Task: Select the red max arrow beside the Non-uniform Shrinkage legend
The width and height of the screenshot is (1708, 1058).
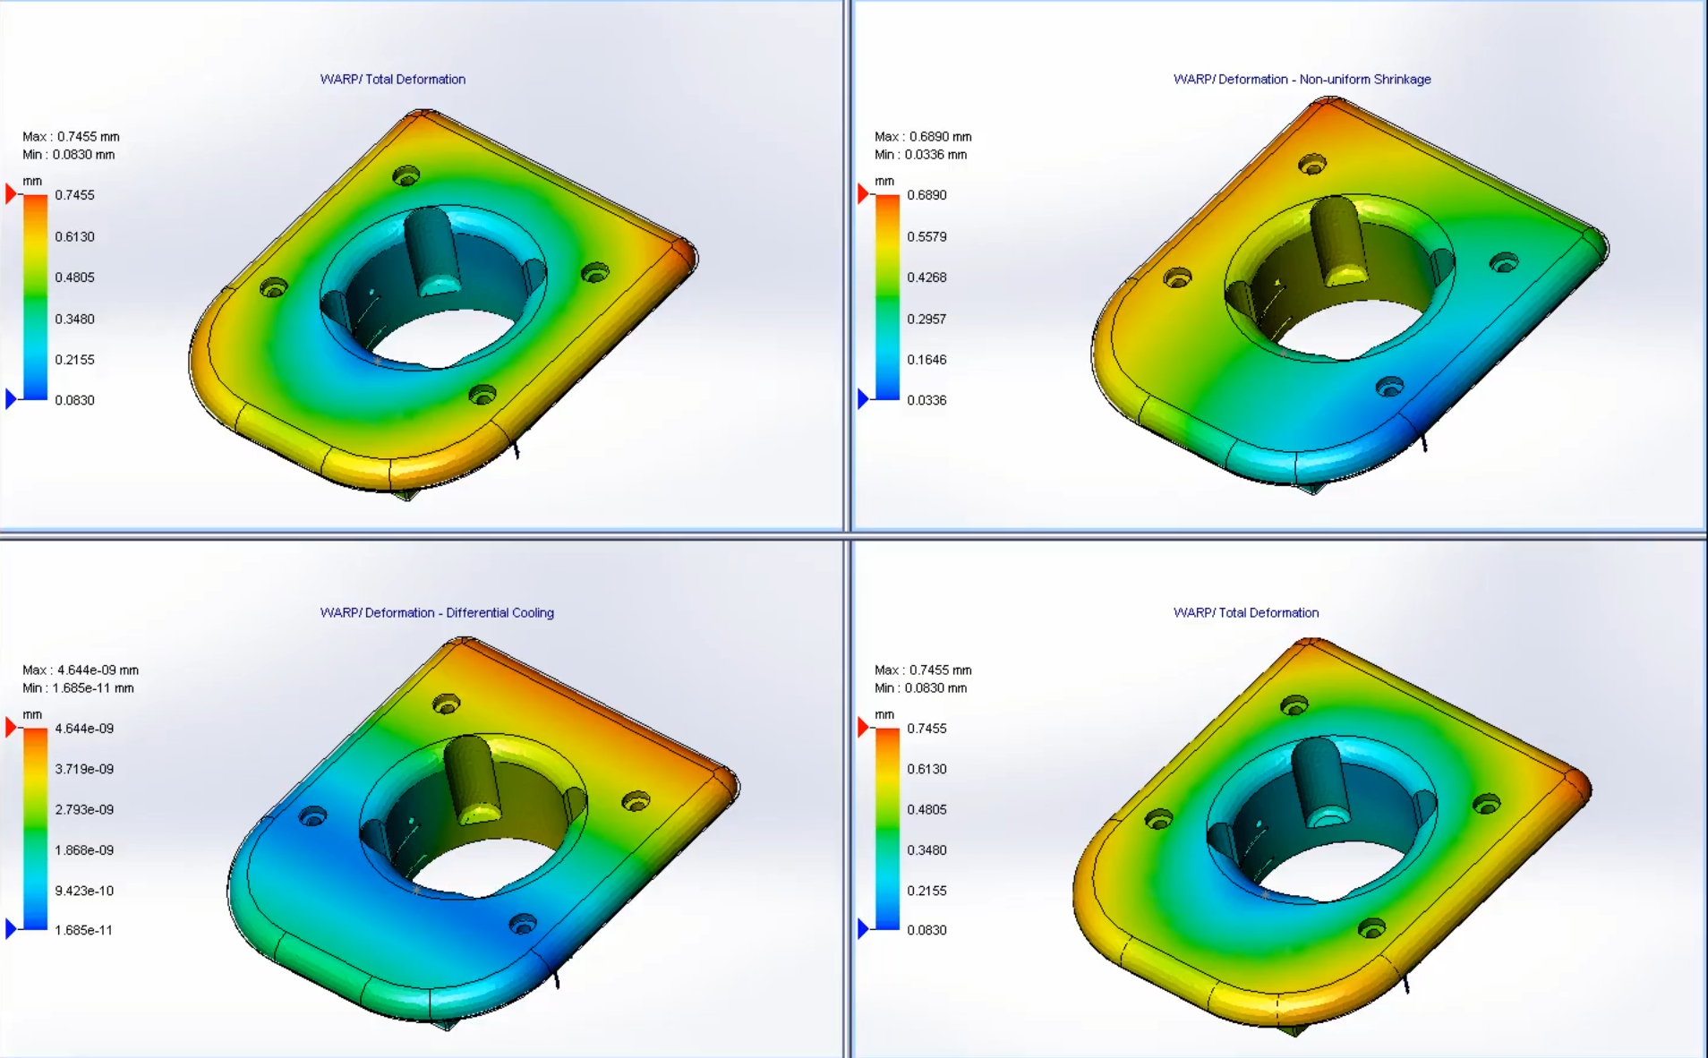Action: tap(862, 194)
